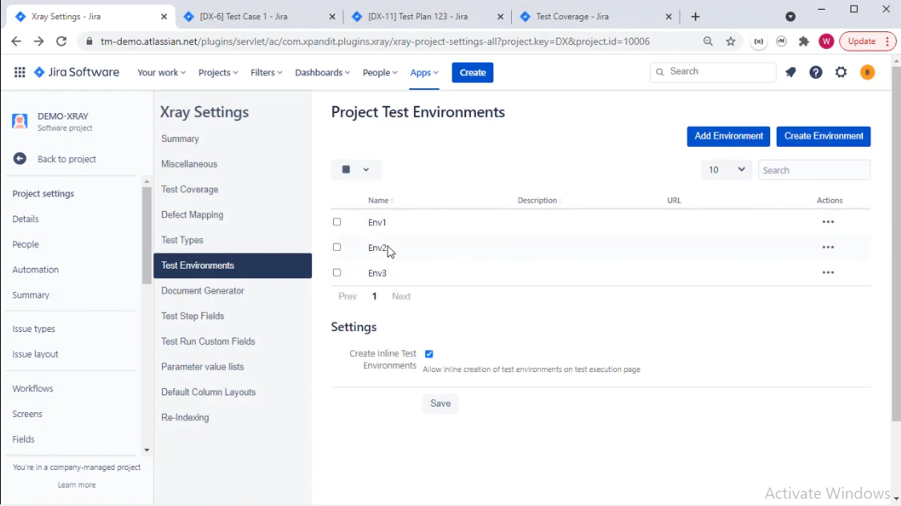The image size is (901, 506).
Task: Select Test Types in Xray Settings sidebar
Action: [x=182, y=240]
